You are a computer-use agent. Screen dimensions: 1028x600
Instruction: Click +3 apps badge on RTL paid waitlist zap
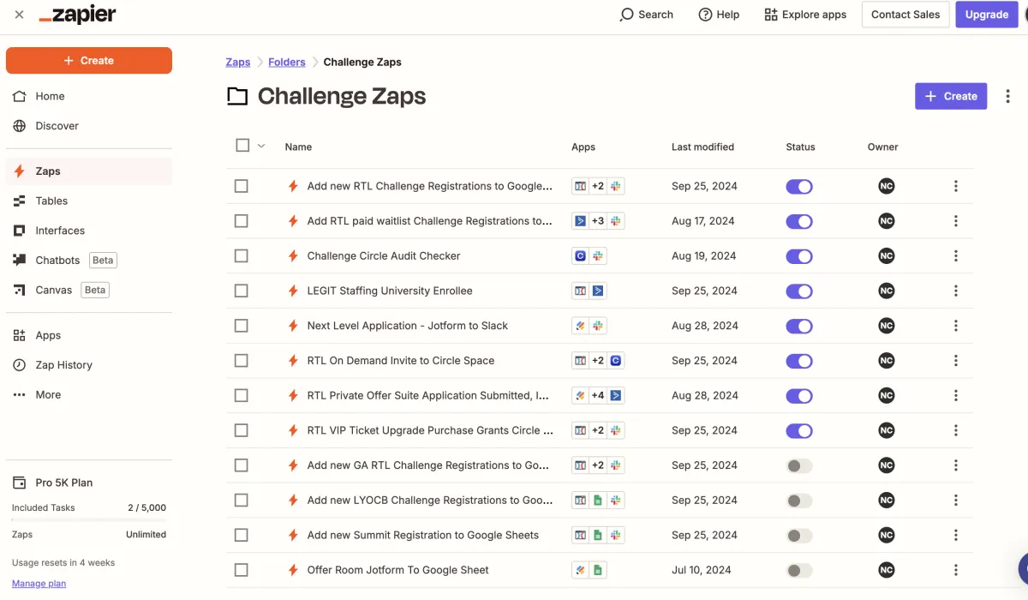point(598,221)
